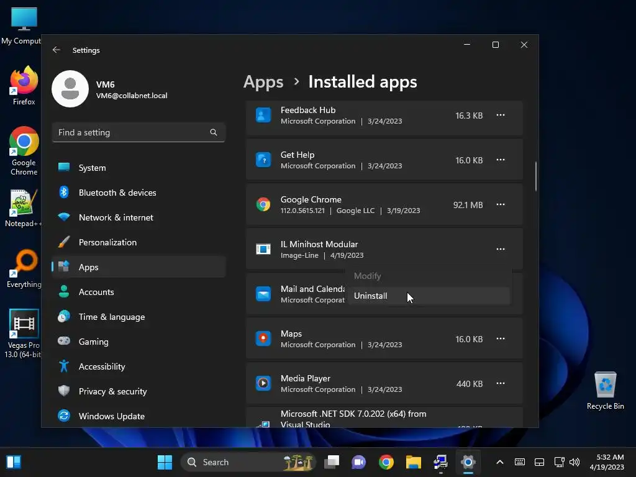Select the Apps category in sidebar
This screenshot has height=477, width=636.
(x=139, y=267)
